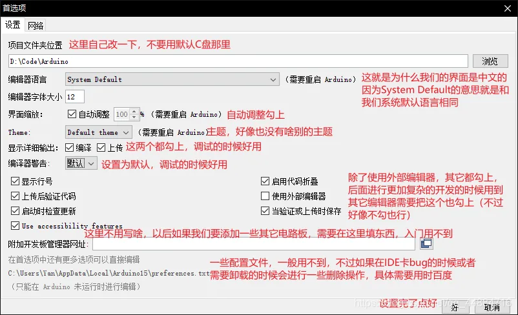The width and height of the screenshot is (518, 315).
Task: Close the Preferences dialog window
Action: coord(508,8)
